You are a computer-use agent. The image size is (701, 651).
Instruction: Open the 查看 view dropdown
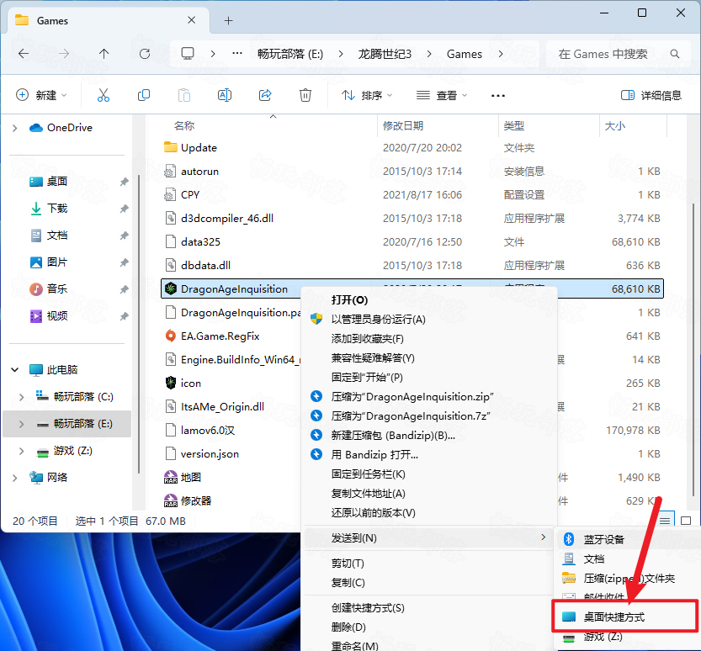441,96
